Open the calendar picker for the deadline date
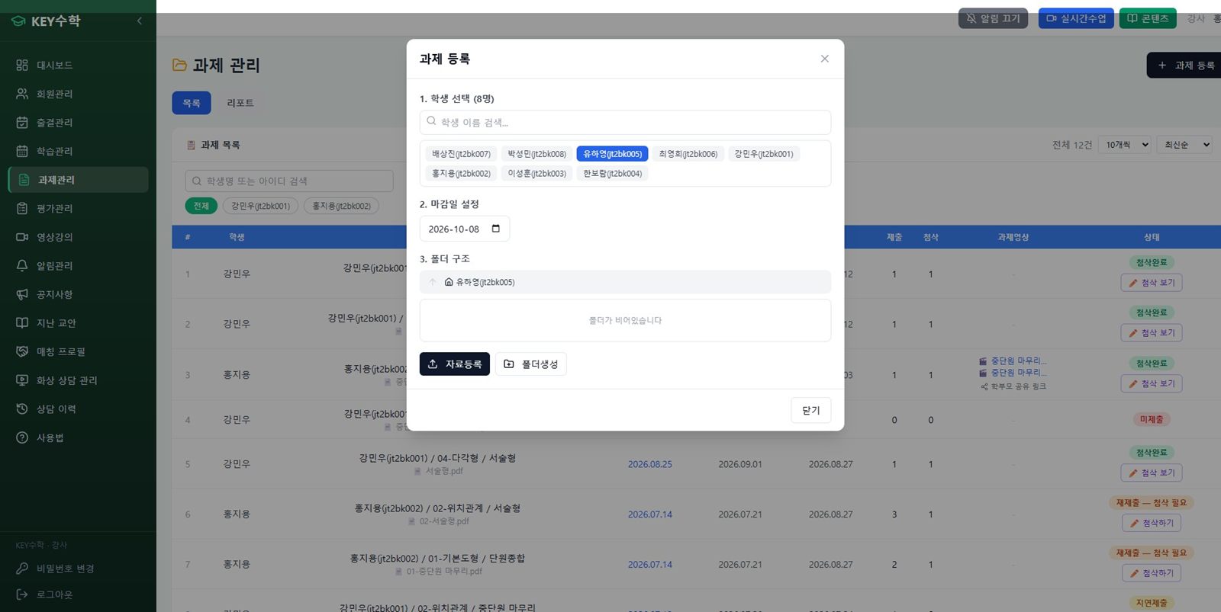 pyautogui.click(x=496, y=229)
